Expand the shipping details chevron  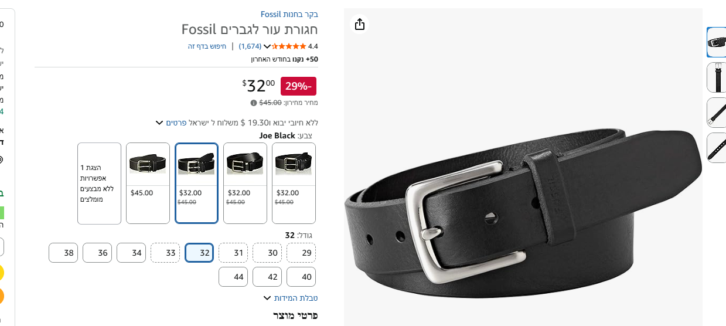[x=159, y=123]
